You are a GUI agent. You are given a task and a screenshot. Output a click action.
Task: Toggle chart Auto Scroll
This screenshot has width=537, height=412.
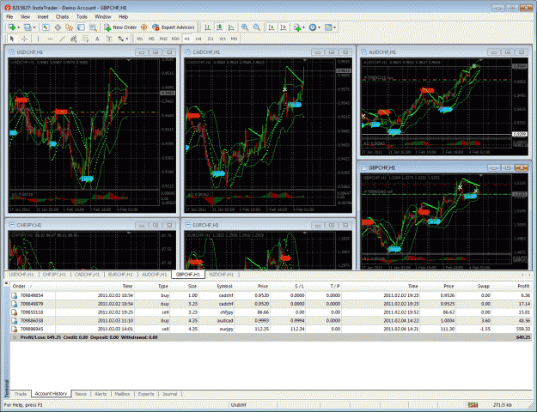(272, 27)
